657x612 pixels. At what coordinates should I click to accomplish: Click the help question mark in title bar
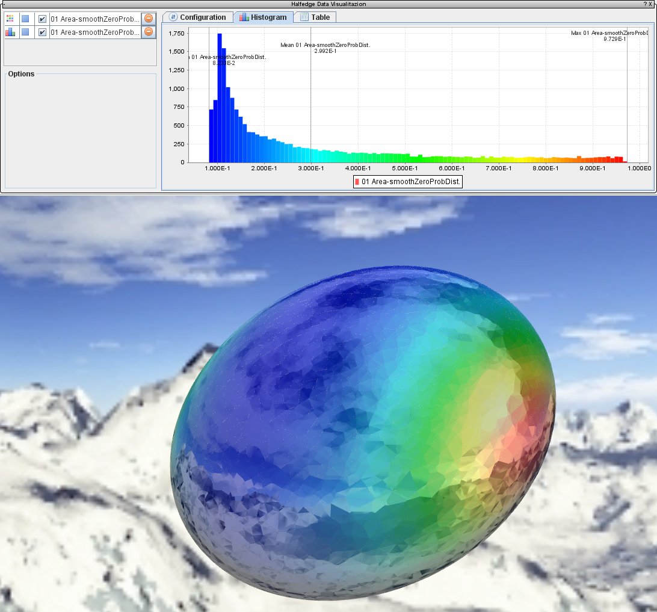(x=645, y=4)
